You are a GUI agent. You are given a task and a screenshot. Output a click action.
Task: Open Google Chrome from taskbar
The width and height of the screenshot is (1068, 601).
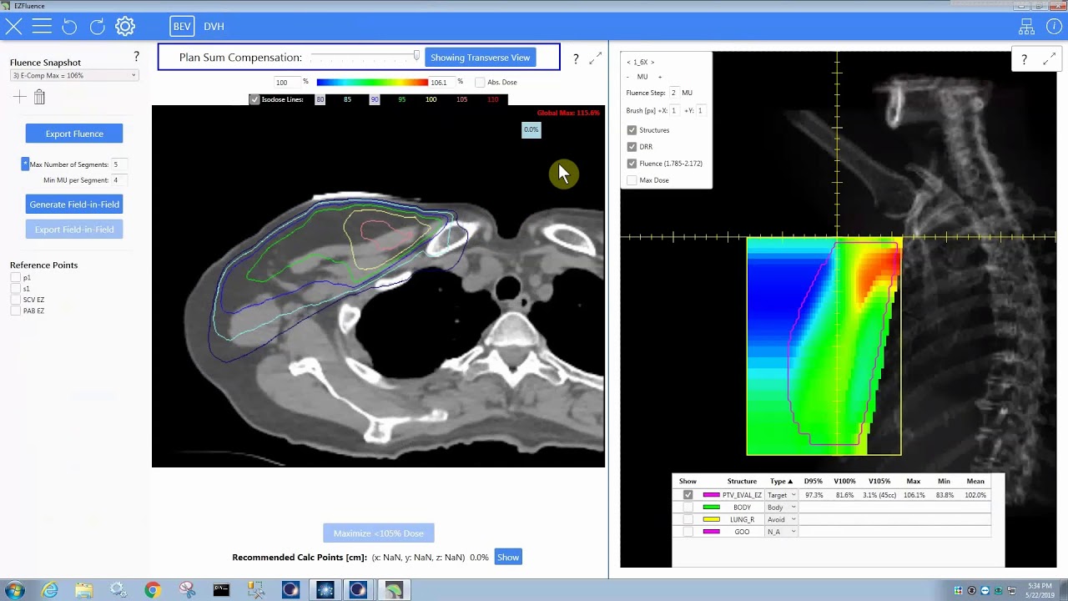tap(152, 590)
